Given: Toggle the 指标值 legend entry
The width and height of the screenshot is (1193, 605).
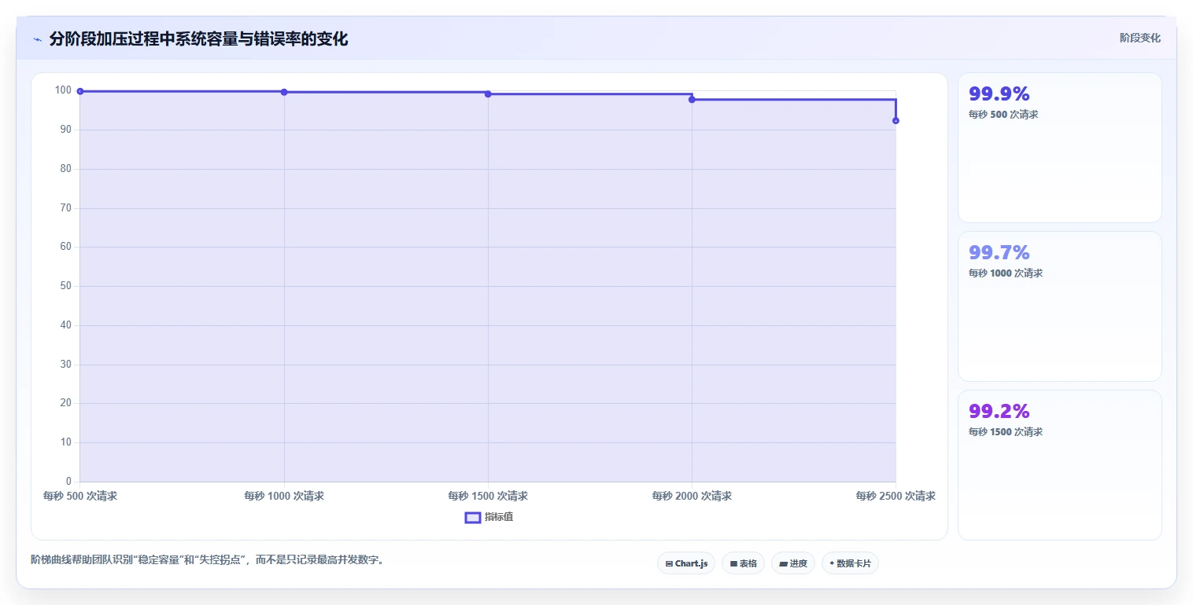Looking at the screenshot, I should pos(489,517).
